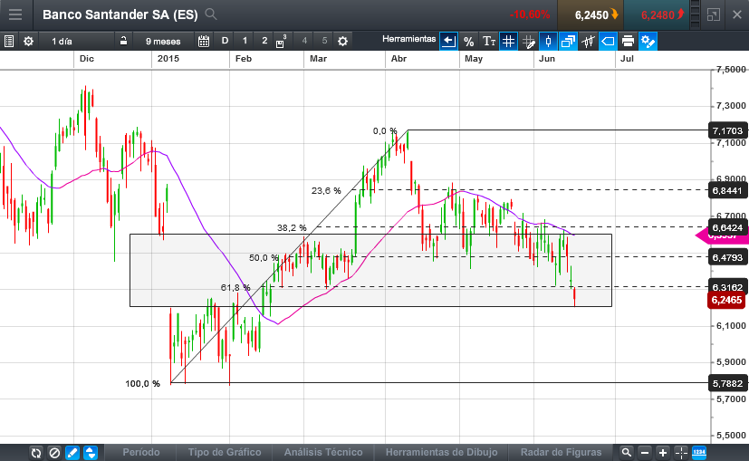Load saved template 1
This screenshot has height=461, width=749.
pyautogui.click(x=245, y=41)
